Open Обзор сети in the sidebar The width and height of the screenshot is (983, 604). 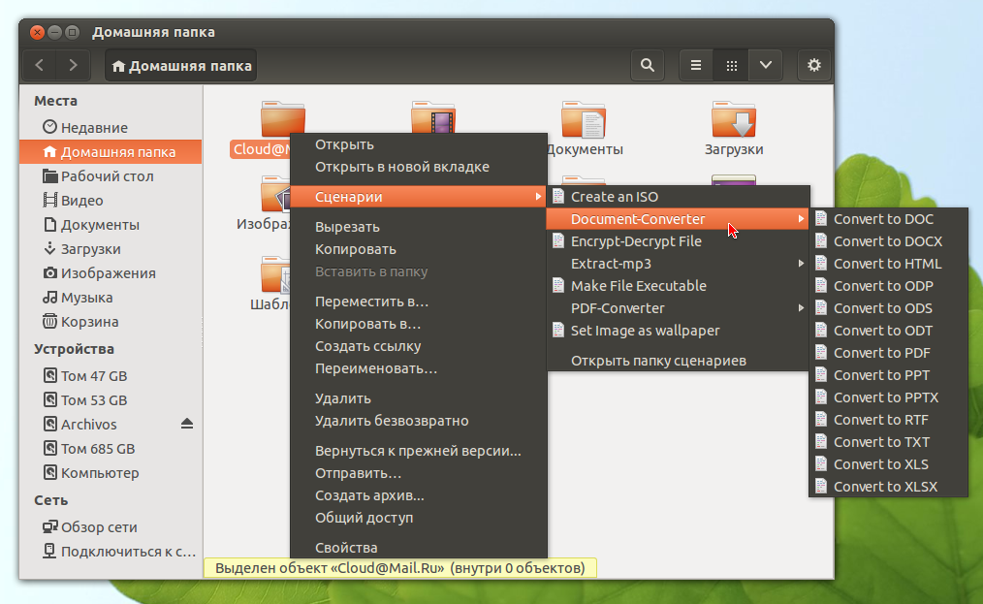tap(98, 527)
